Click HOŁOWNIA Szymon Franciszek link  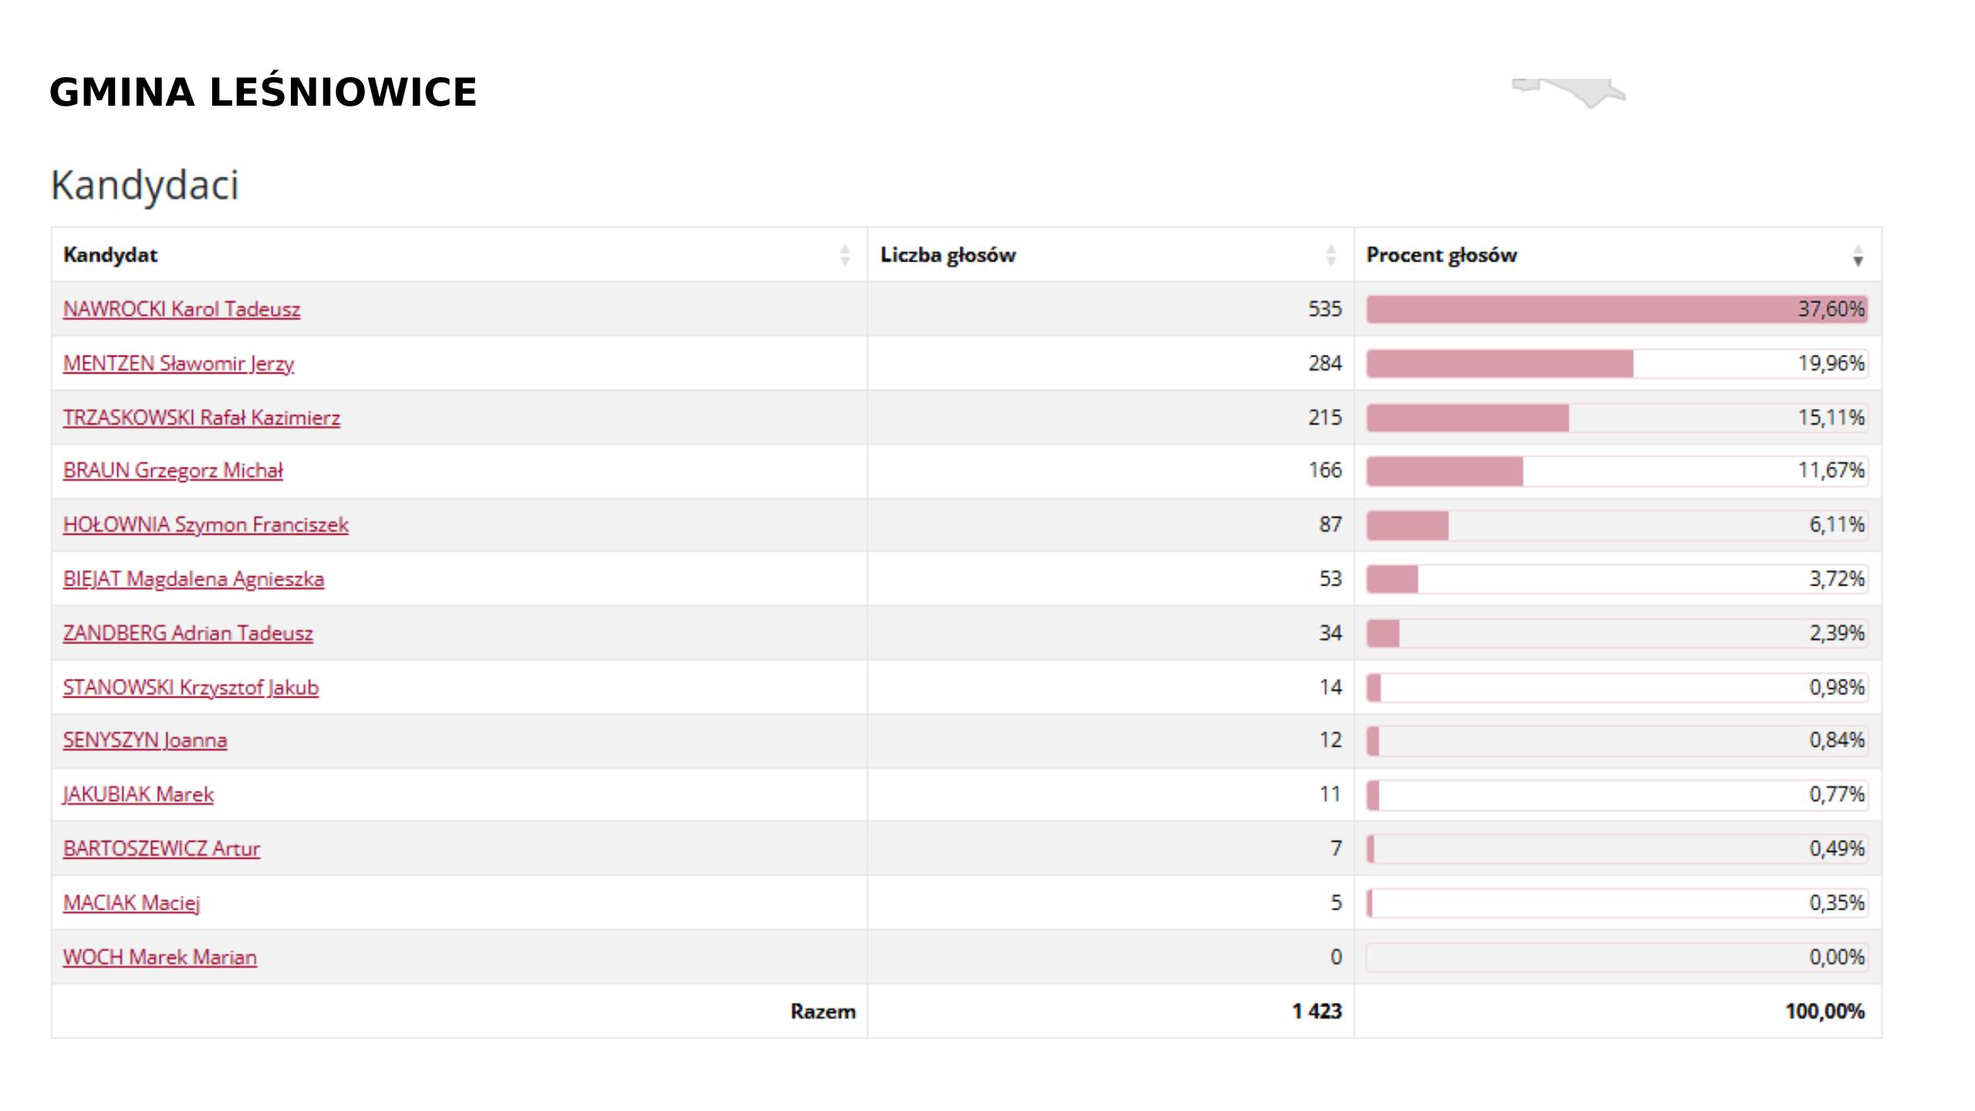[x=206, y=525]
